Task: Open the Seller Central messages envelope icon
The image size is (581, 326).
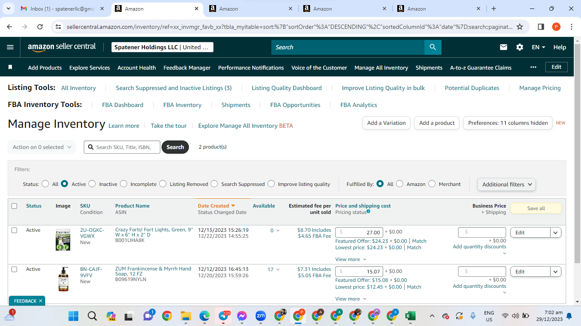Action: pos(504,47)
